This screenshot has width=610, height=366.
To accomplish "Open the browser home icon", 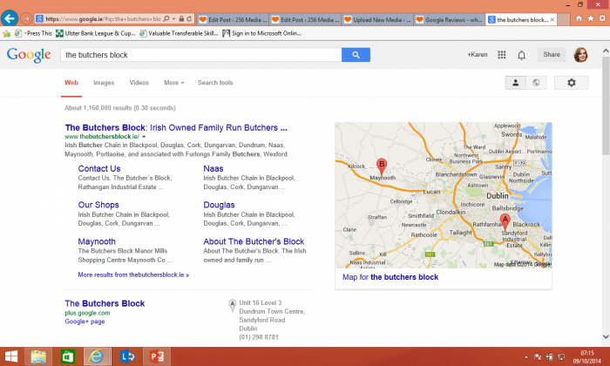I will (x=579, y=18).
